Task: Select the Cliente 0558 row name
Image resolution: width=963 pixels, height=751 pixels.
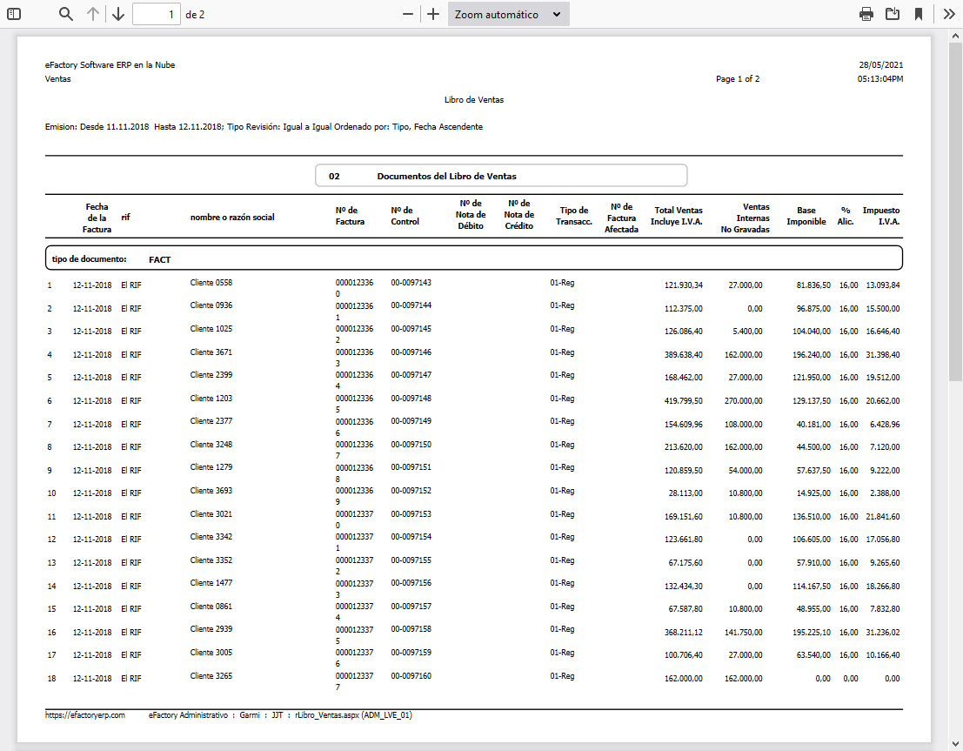Action: [x=211, y=283]
